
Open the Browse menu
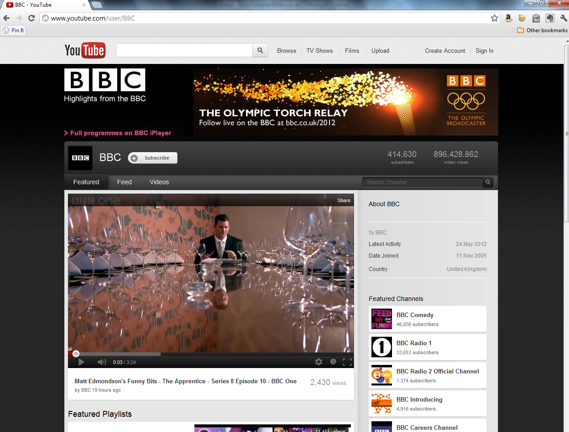coord(286,51)
